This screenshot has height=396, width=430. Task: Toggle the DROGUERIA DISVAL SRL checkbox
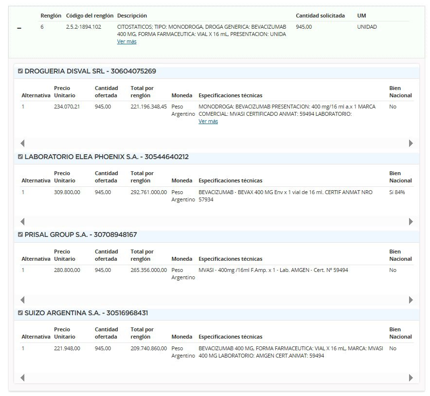point(20,72)
